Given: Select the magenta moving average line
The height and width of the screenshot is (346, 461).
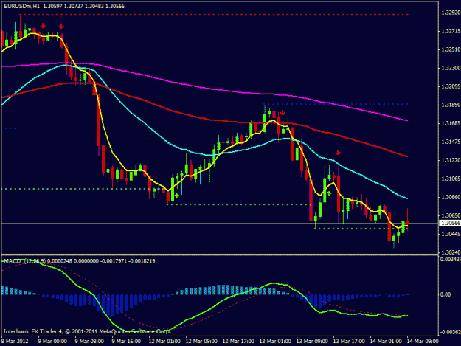Looking at the screenshot, I should click(x=206, y=87).
